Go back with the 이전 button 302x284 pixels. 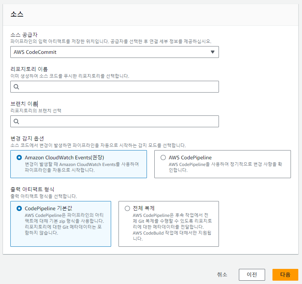pyautogui.click(x=252, y=274)
